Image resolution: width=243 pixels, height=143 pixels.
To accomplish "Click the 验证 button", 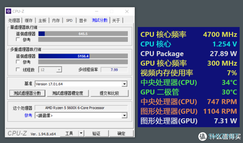I will click(96, 134).
